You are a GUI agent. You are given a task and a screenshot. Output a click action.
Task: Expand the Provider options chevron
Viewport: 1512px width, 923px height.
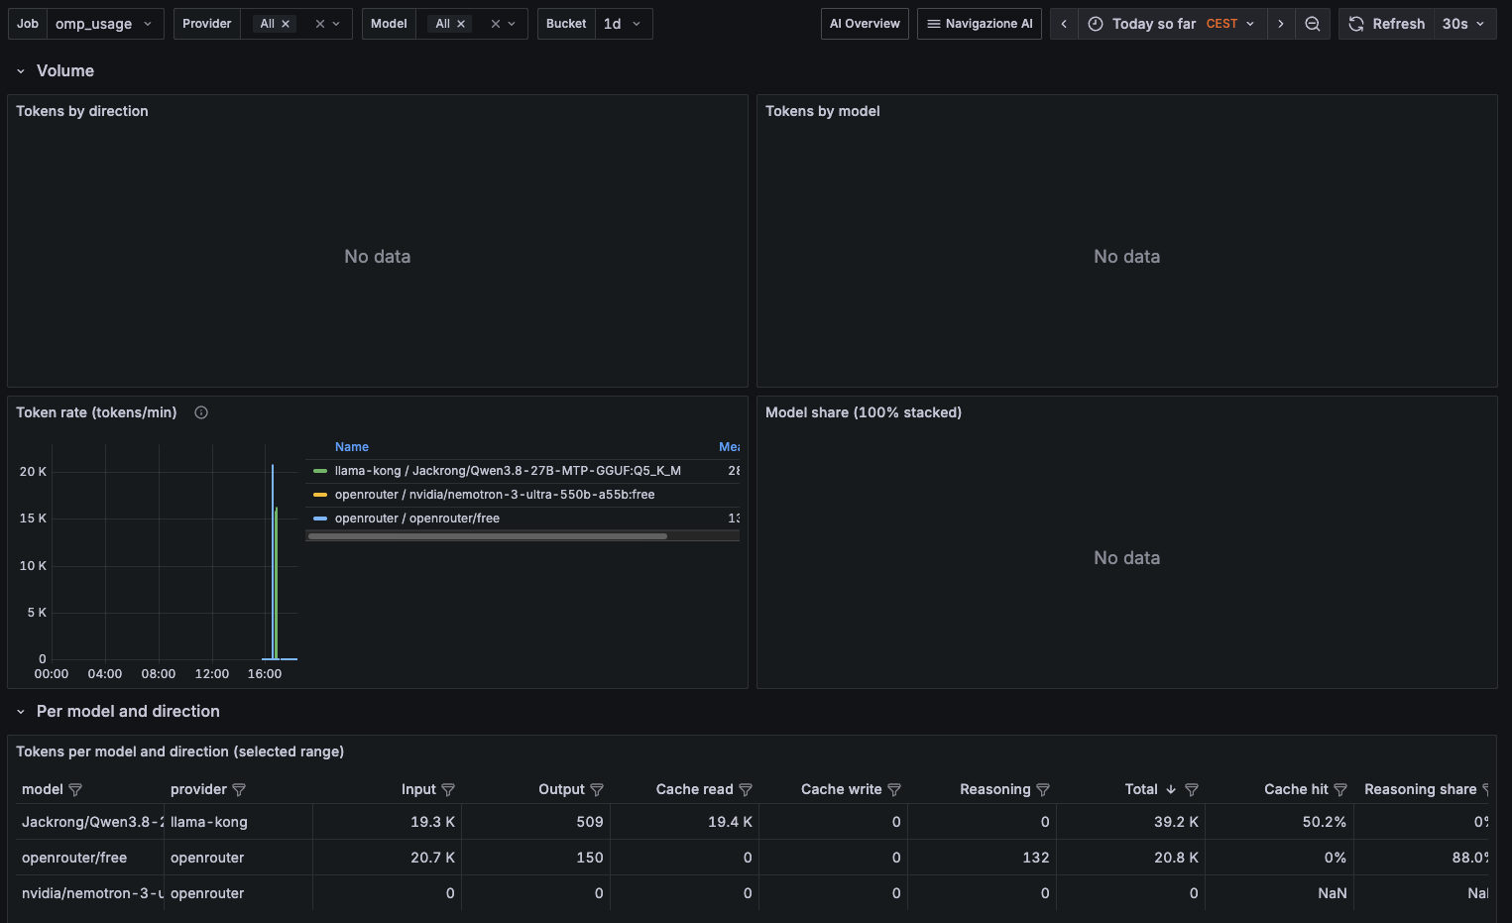[337, 24]
